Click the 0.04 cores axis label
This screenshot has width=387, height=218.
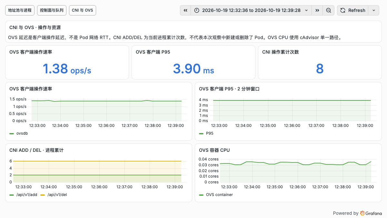tap(209, 159)
